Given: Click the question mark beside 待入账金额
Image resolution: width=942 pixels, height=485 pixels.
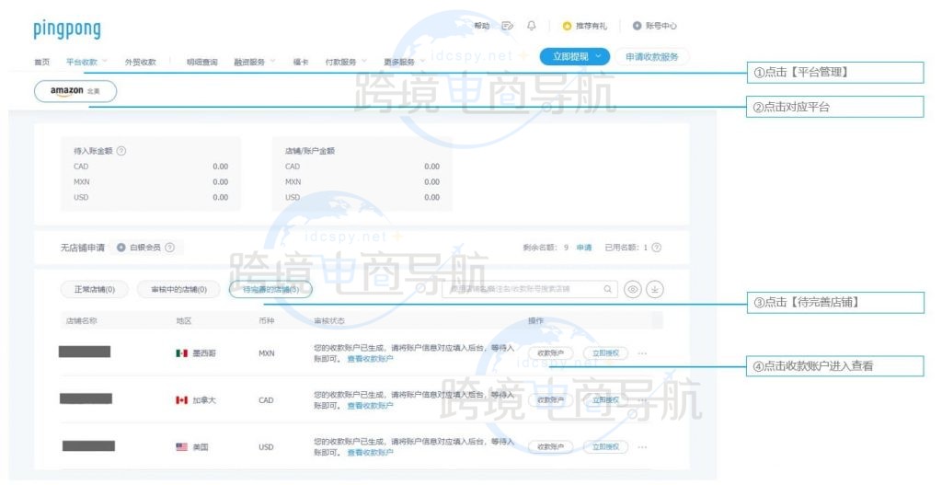Looking at the screenshot, I should 121,151.
